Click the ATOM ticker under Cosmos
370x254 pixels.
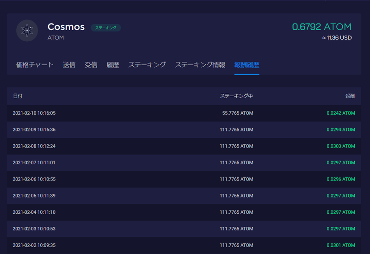[x=55, y=38]
